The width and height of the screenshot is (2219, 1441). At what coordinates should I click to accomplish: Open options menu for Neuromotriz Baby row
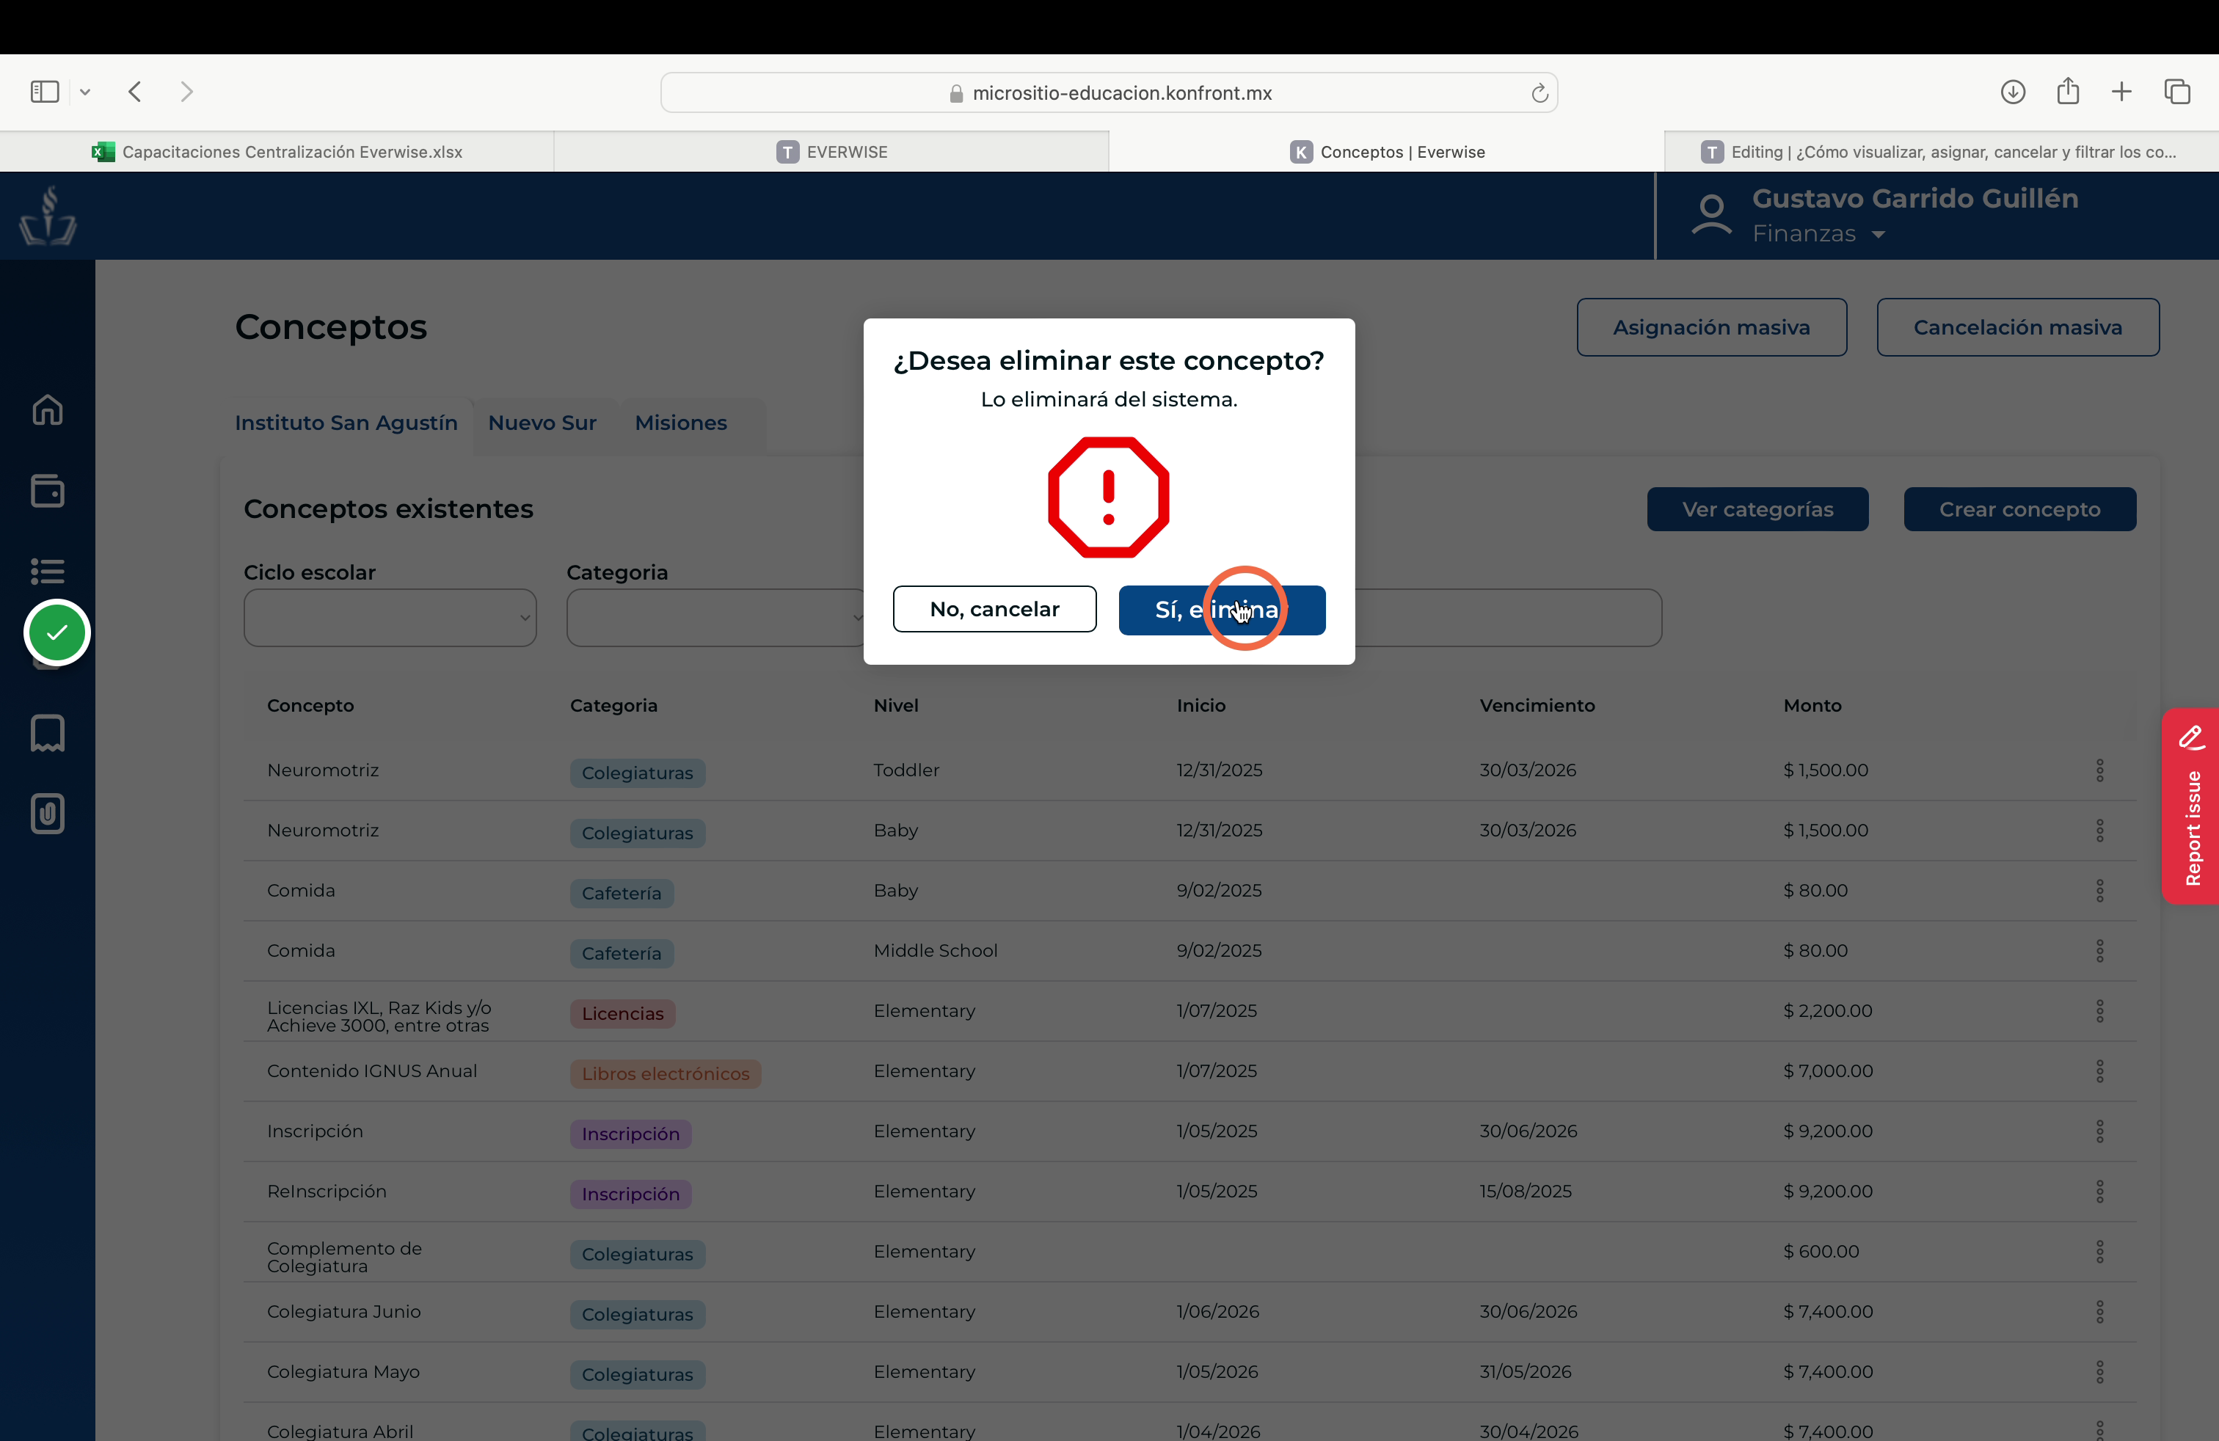[x=2099, y=830]
